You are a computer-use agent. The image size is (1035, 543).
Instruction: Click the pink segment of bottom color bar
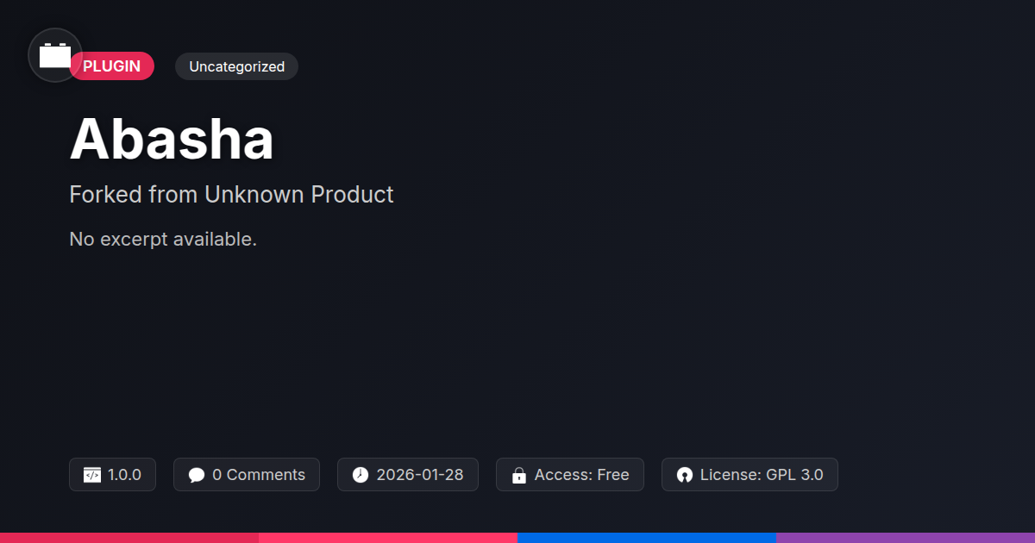[388, 538]
